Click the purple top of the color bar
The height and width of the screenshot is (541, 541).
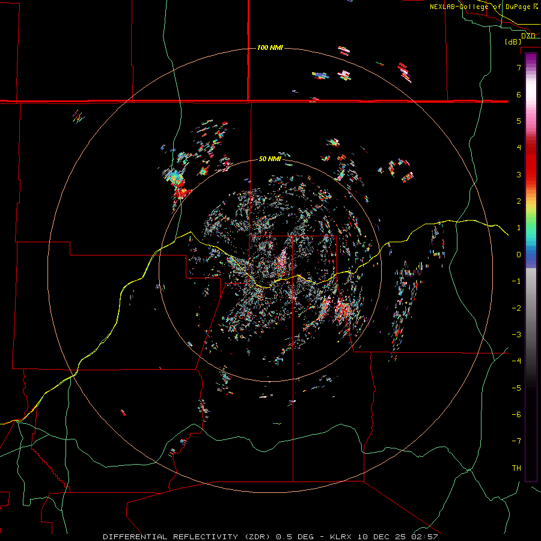(531, 59)
